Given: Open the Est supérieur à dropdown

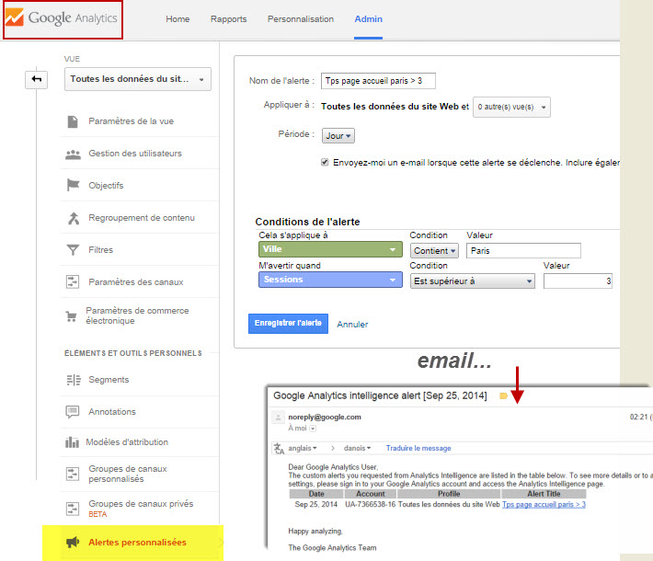Looking at the screenshot, I should coord(472,281).
